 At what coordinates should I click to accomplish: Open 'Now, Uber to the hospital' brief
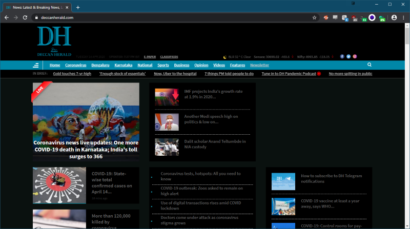point(175,74)
